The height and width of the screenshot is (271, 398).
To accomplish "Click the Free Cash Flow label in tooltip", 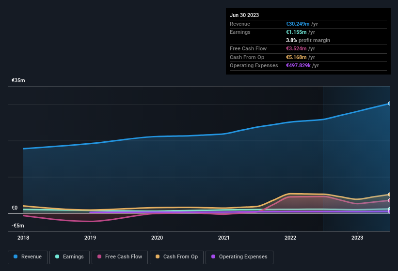I will [x=248, y=48].
